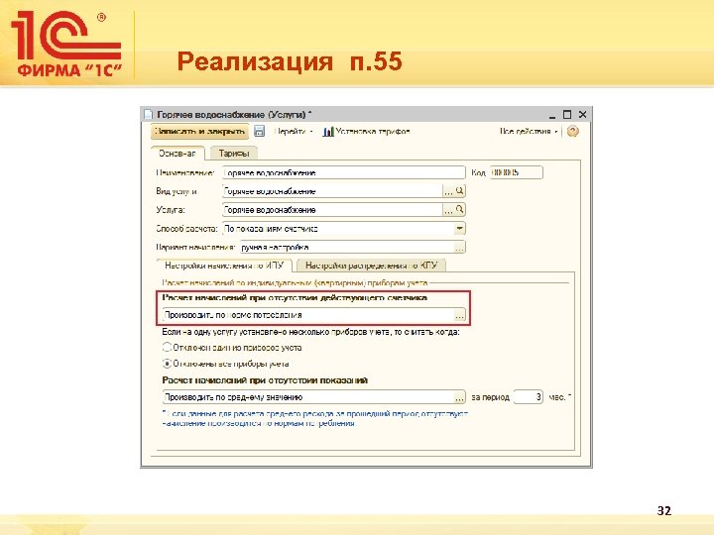
Task: Expand the Способ расчета dropdown
Action: pos(459,229)
